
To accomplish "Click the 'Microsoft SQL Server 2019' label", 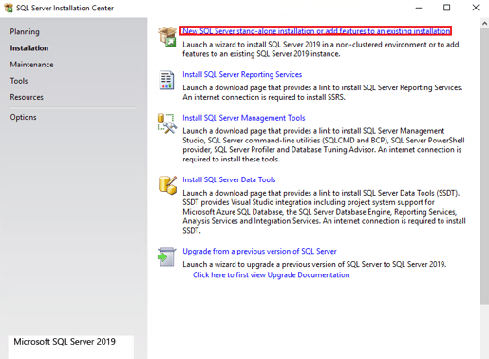I will click(65, 342).
